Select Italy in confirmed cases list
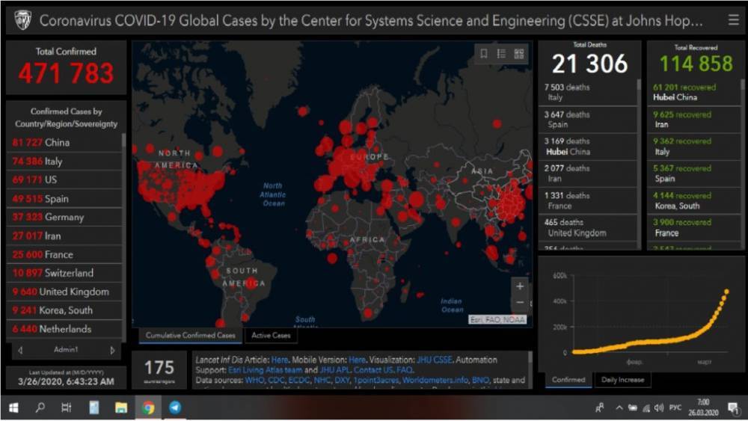The image size is (748, 421). [53, 162]
